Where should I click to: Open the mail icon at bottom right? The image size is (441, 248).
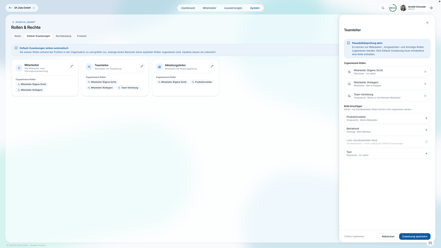tap(430, 243)
